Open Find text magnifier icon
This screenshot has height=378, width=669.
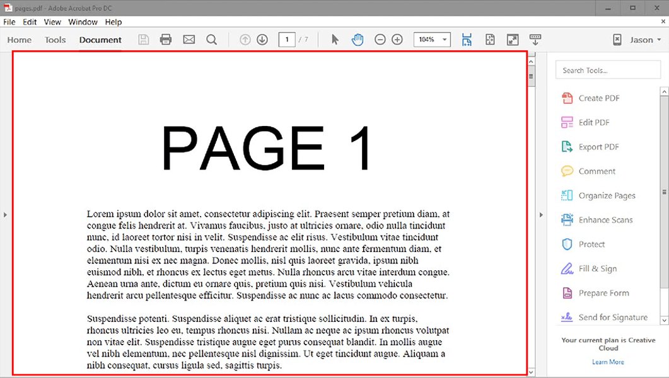212,40
